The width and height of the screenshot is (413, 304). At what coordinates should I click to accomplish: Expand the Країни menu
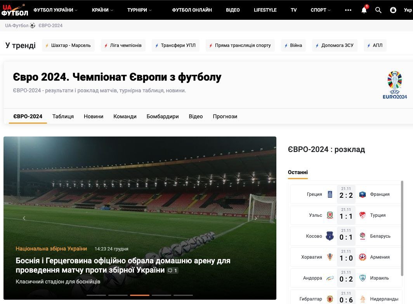pos(102,10)
